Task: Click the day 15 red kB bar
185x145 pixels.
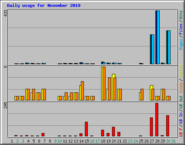Action: [86, 129]
